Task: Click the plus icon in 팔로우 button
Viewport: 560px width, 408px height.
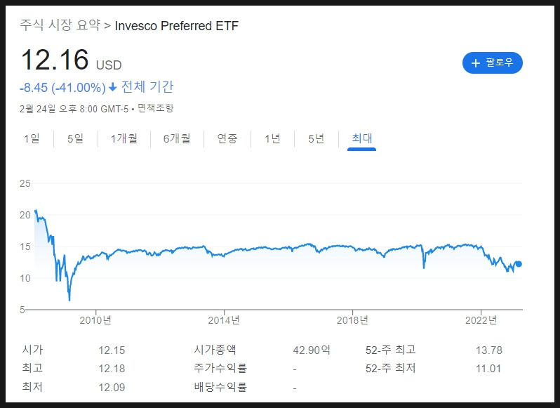Action: click(475, 63)
